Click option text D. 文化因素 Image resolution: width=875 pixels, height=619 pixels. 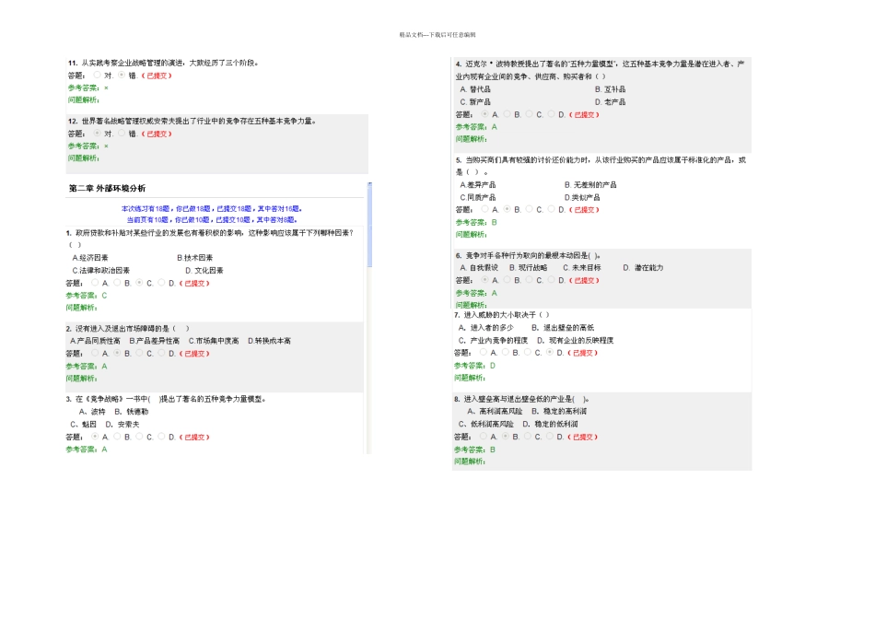pos(204,270)
